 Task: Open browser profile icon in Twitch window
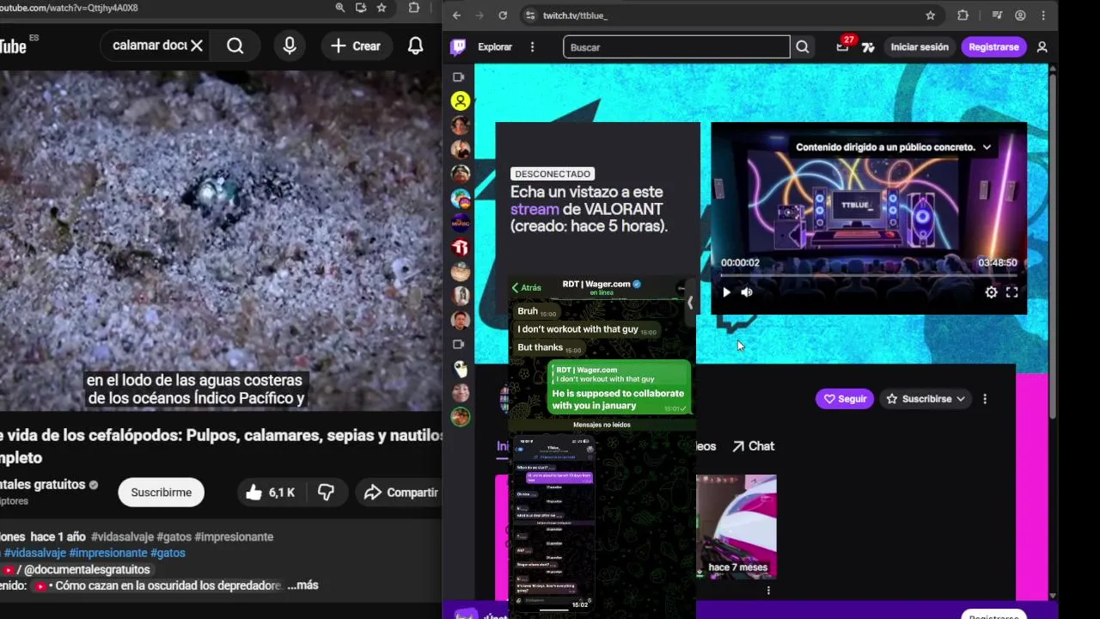click(1020, 15)
